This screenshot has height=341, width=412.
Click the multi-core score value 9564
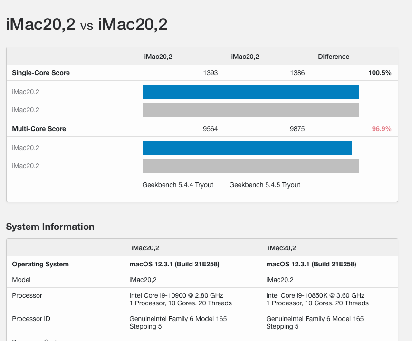(211, 129)
